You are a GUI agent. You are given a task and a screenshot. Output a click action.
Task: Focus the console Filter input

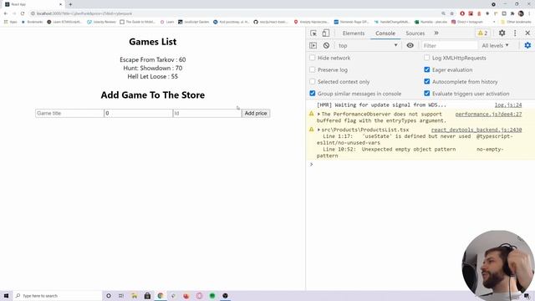(x=450, y=45)
